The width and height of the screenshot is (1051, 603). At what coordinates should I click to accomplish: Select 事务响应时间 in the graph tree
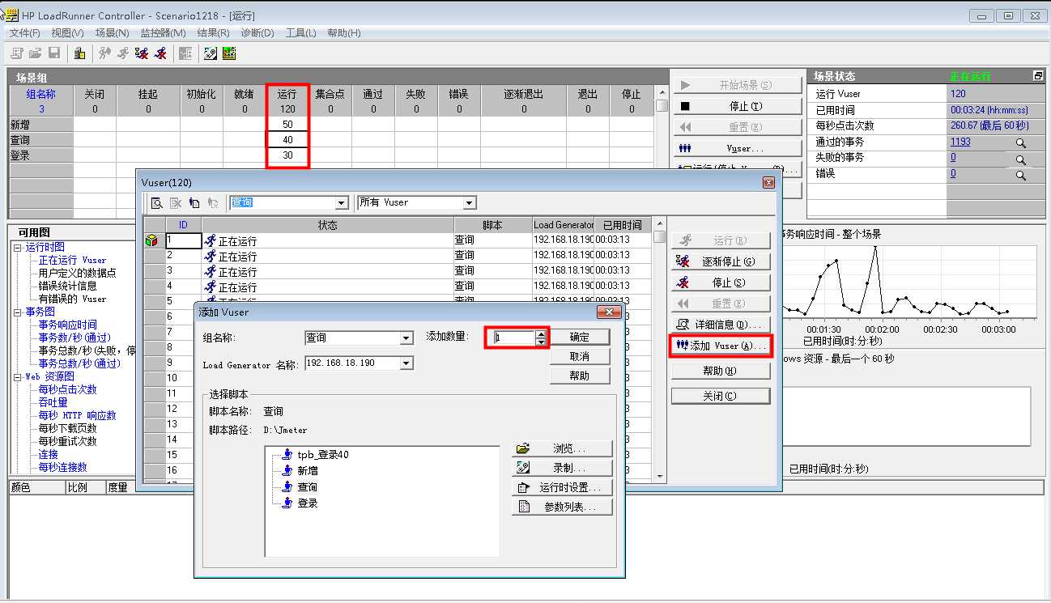pyautogui.click(x=67, y=325)
